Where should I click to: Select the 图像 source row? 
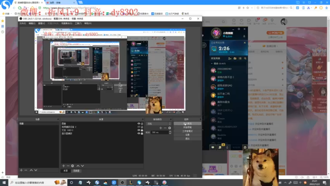[x=102, y=124]
